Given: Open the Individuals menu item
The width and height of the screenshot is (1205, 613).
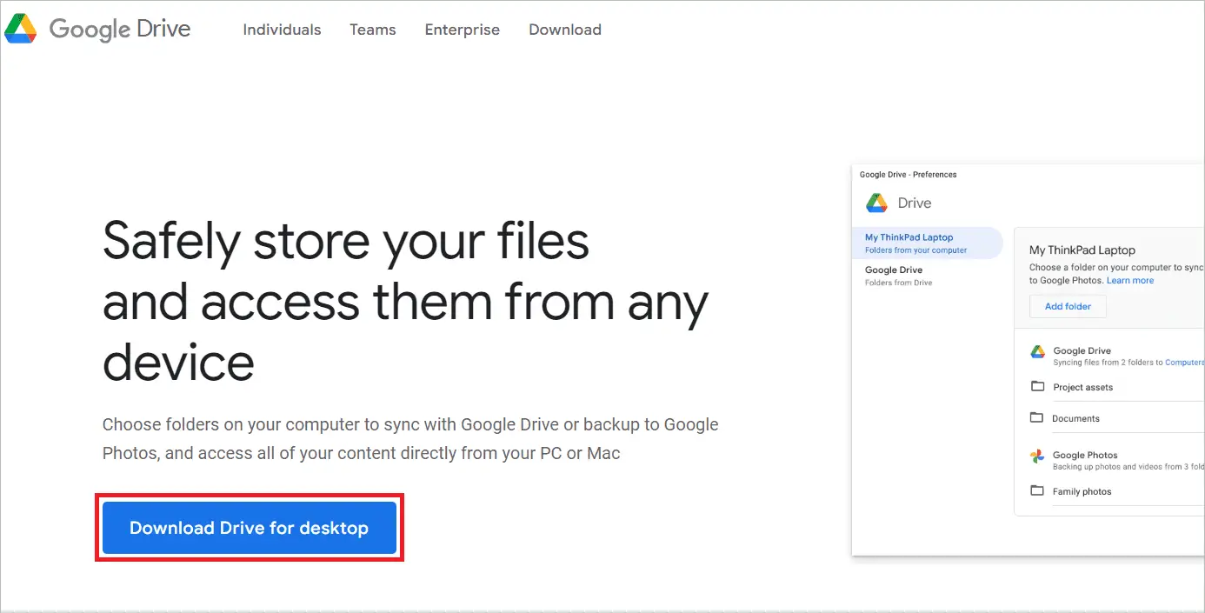Looking at the screenshot, I should pos(282,29).
